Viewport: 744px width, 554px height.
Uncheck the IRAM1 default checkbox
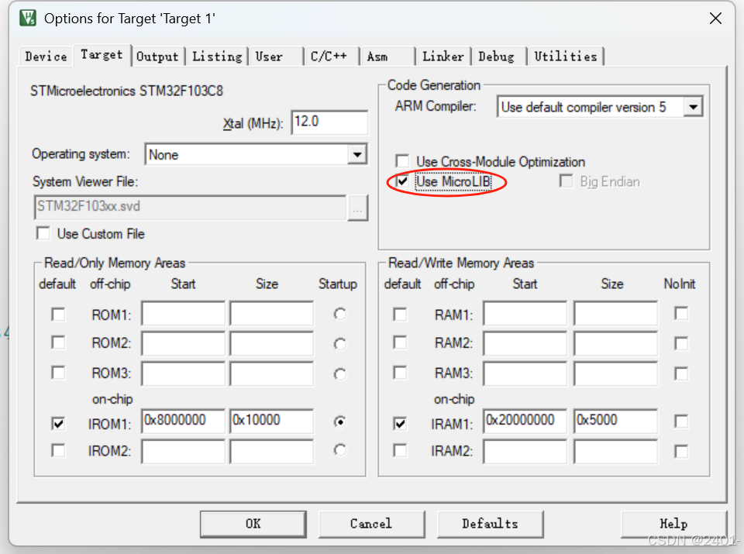pos(400,423)
